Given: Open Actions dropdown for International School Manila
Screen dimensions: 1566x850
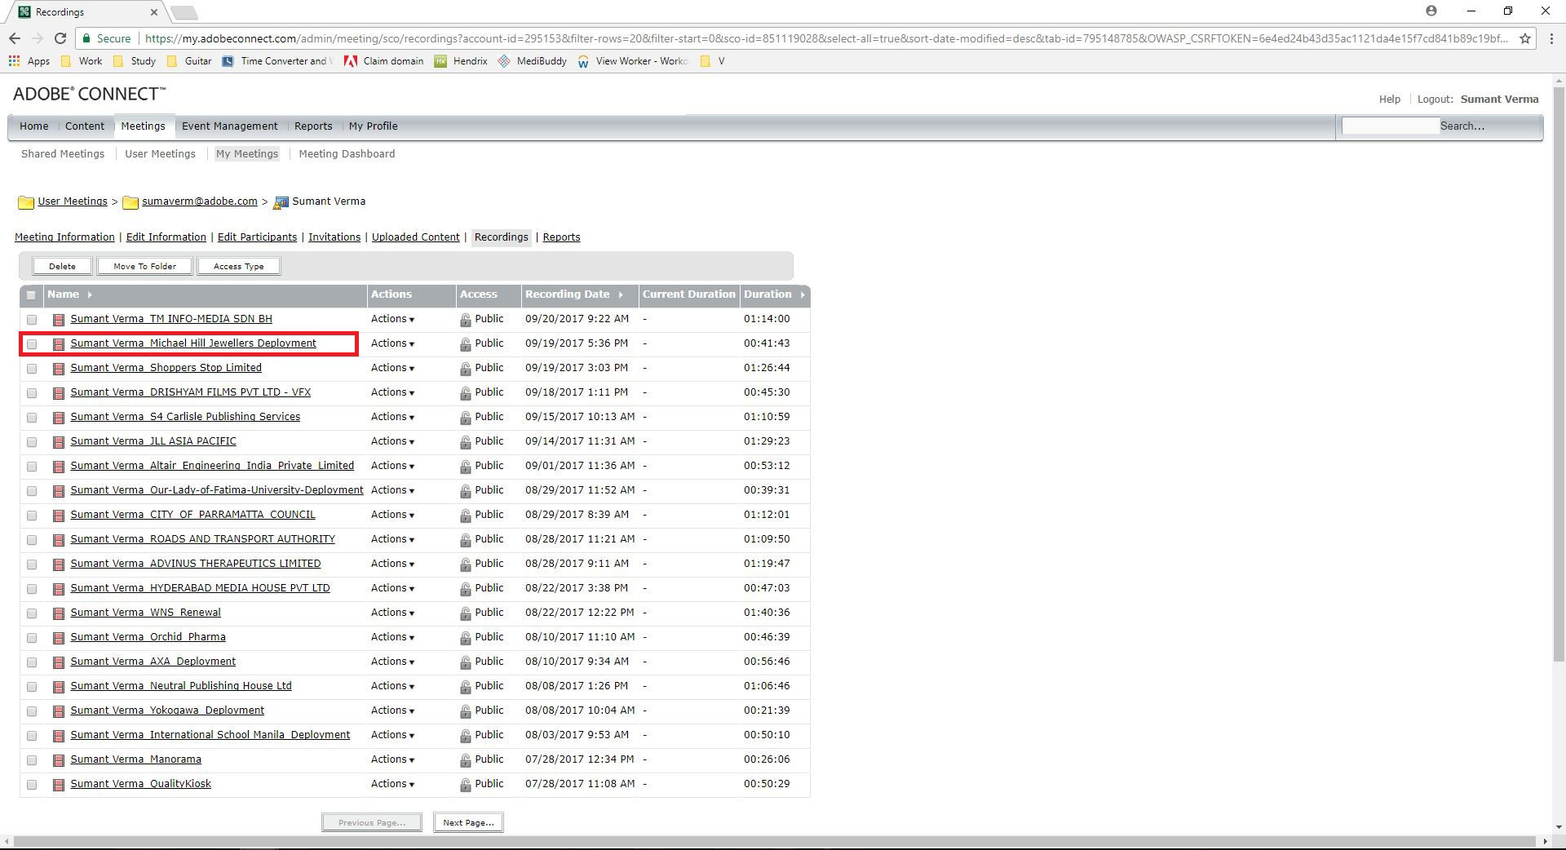Looking at the screenshot, I should 392,735.
